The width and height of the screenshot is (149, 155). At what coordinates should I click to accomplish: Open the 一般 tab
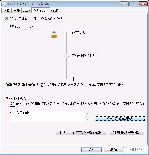pyautogui.click(x=7, y=11)
